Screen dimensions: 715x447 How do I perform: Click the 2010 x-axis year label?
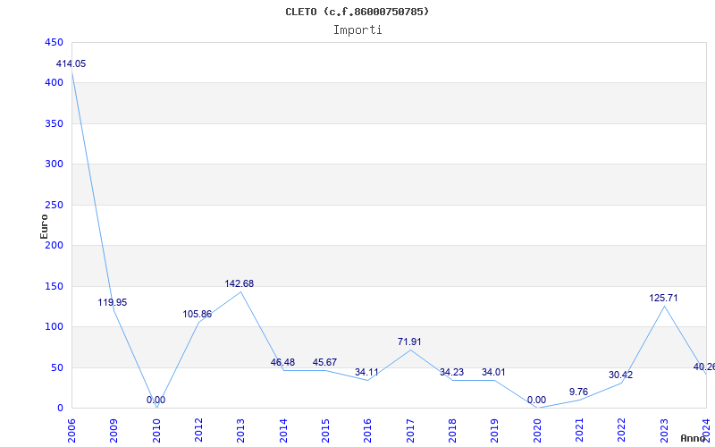click(x=156, y=431)
